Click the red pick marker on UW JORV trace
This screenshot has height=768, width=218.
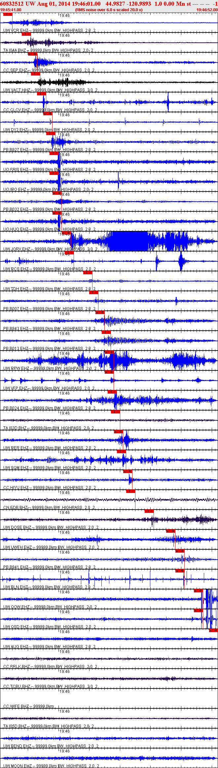coord(66,233)
